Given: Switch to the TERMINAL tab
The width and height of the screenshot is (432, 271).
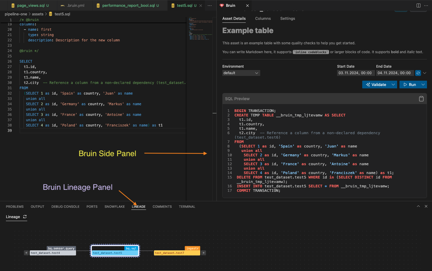Looking at the screenshot, I should click(x=187, y=207).
